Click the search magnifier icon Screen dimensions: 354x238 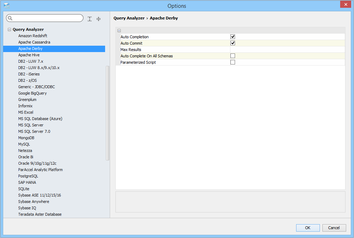[x=10, y=18]
